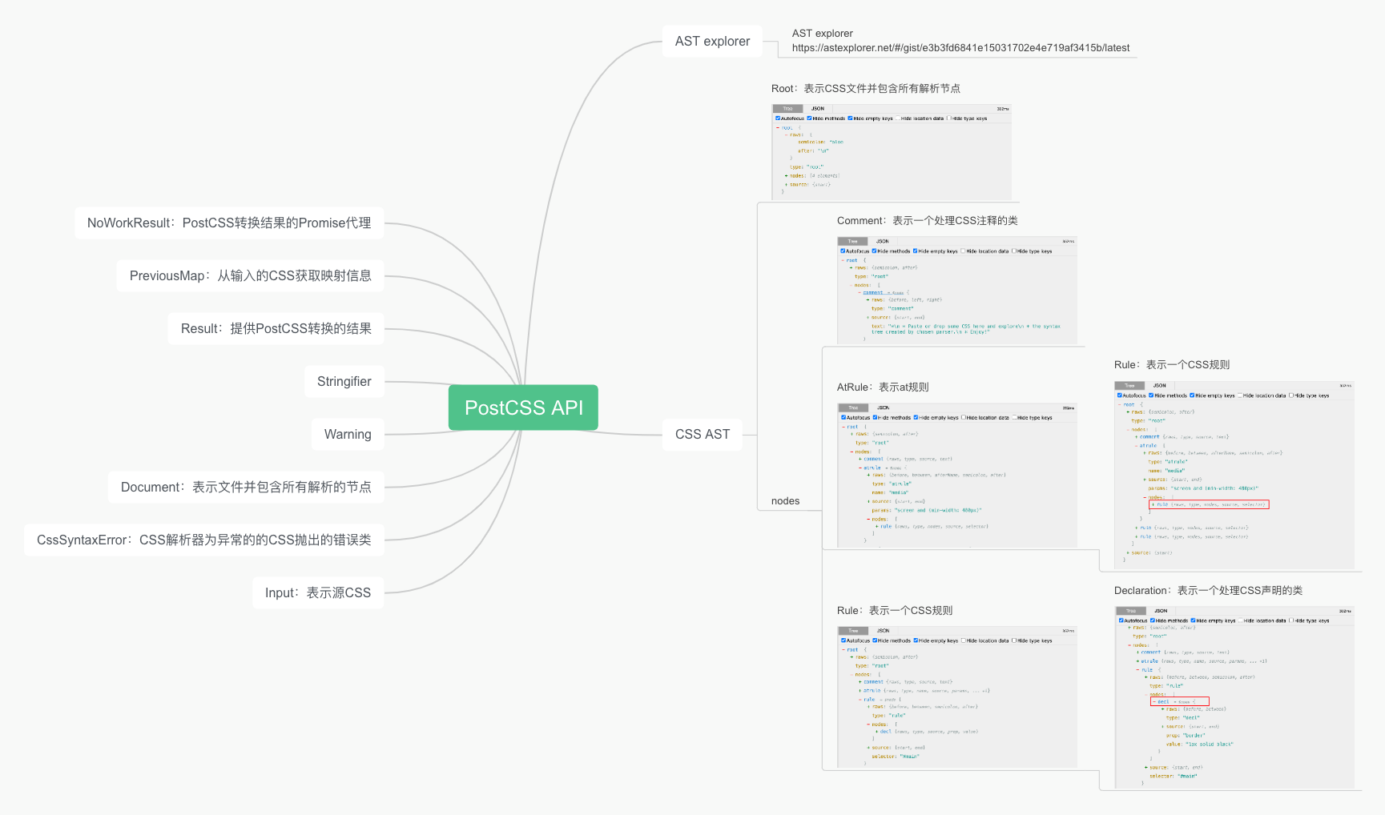Select the Input: 表示源CSS node

(318, 592)
